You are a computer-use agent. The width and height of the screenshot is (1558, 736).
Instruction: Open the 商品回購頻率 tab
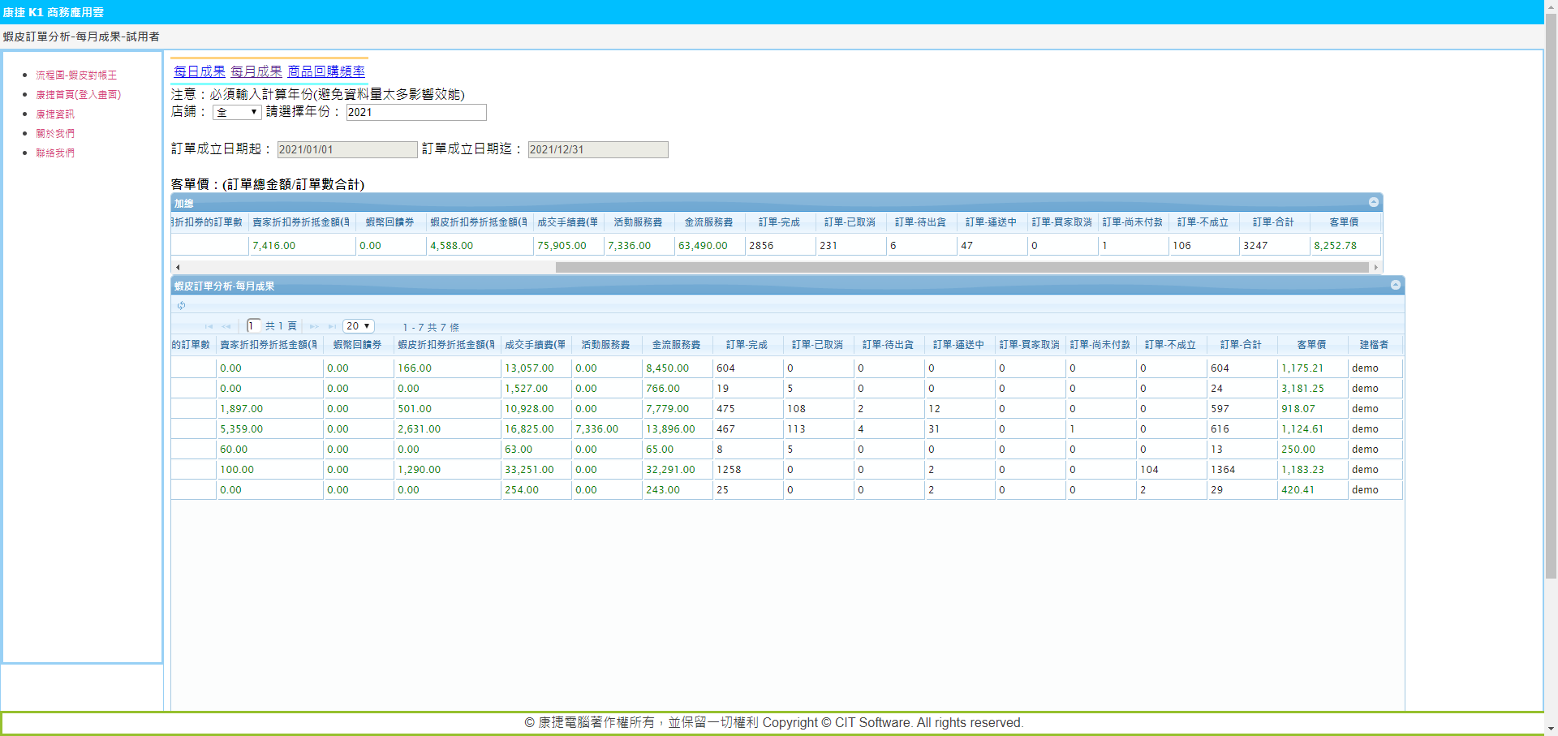point(326,71)
